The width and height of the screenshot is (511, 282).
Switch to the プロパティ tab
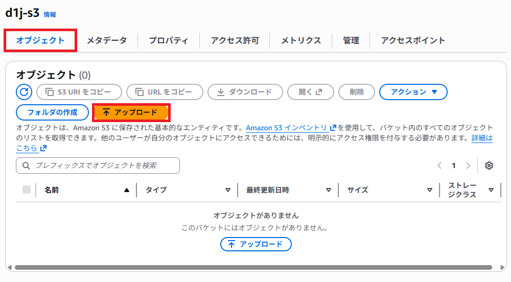pyautogui.click(x=169, y=40)
